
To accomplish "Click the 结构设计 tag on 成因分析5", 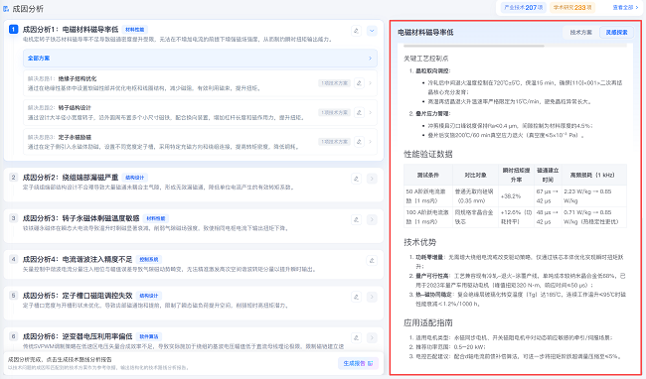I will (x=149, y=296).
